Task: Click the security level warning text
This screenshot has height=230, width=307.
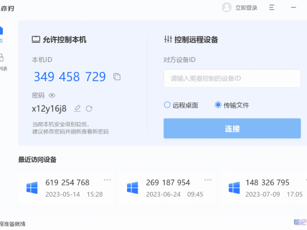Action: [x=70, y=128]
